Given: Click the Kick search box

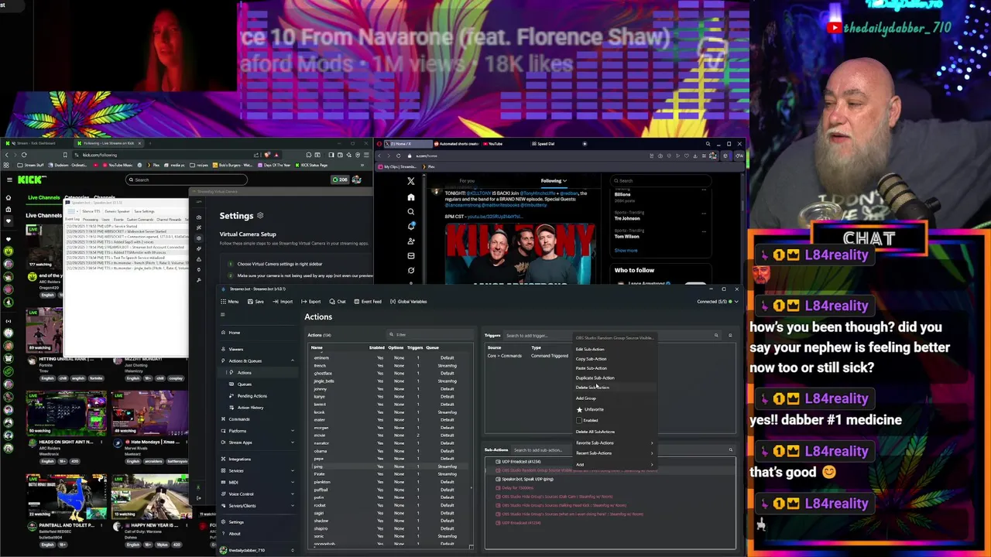Looking at the screenshot, I should [x=187, y=179].
